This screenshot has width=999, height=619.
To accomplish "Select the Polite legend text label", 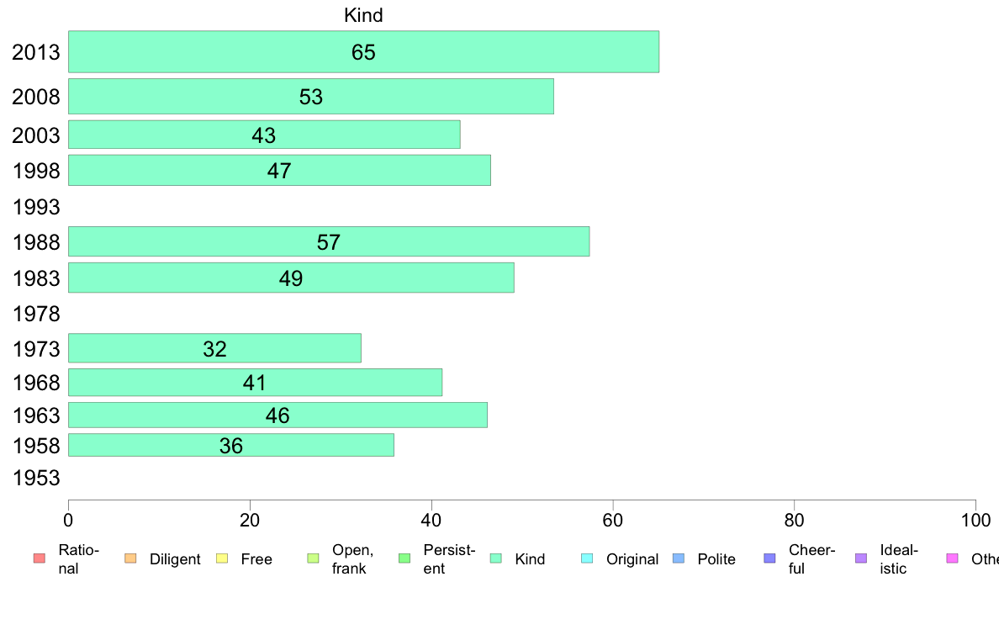I will coord(716,559).
